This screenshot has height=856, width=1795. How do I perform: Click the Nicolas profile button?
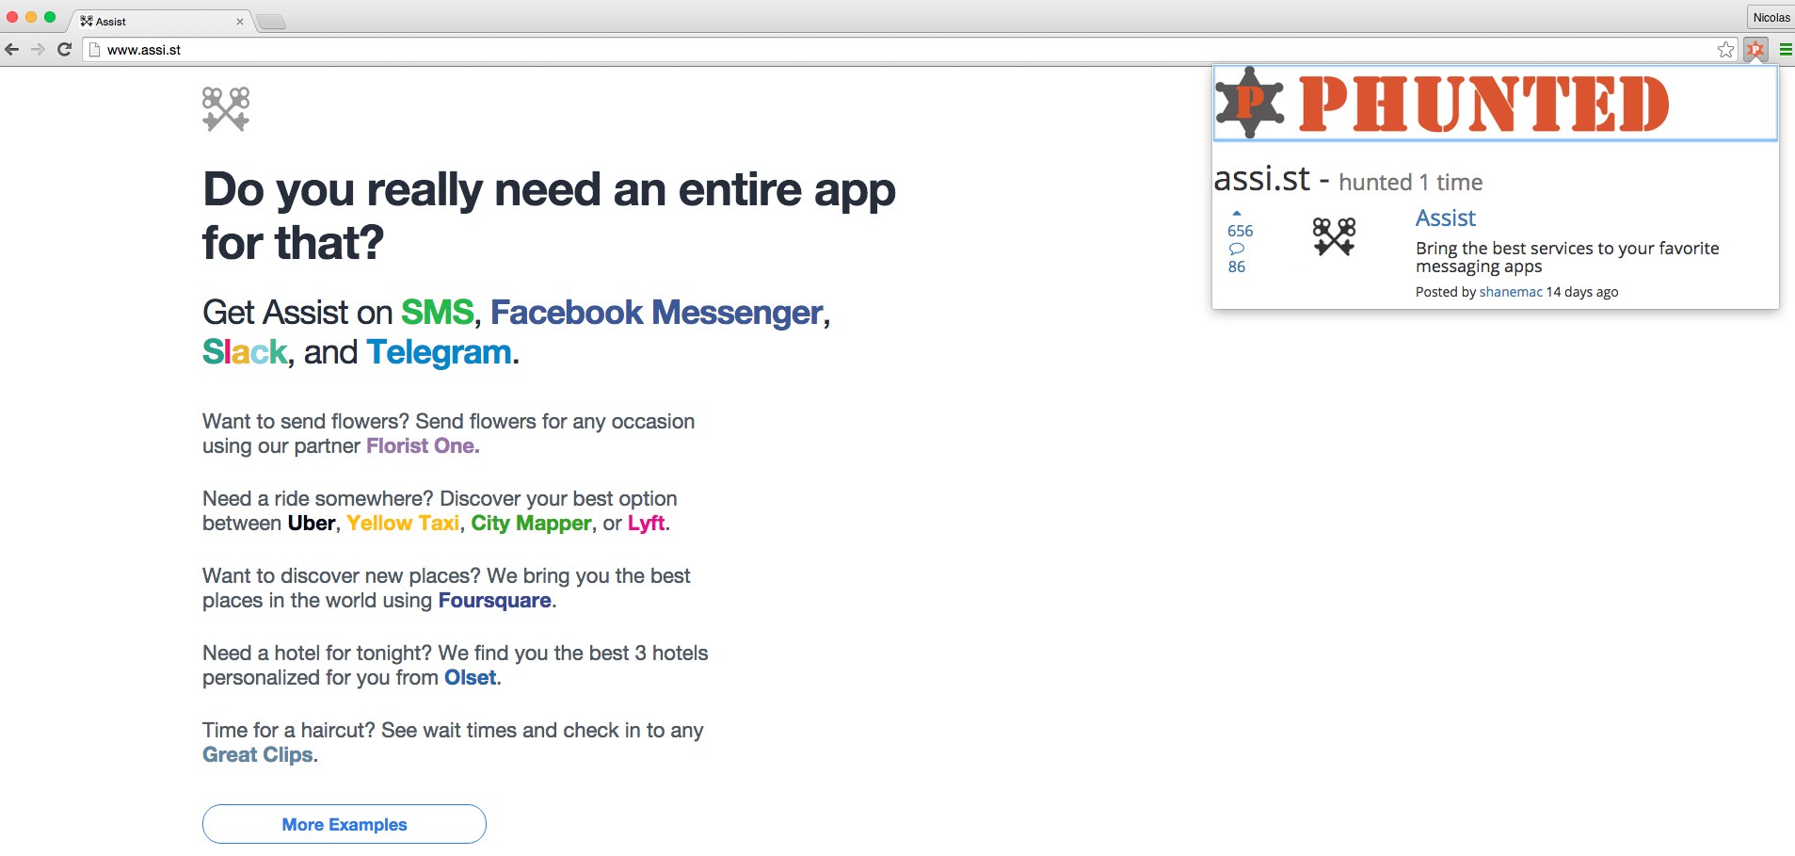[x=1771, y=17]
